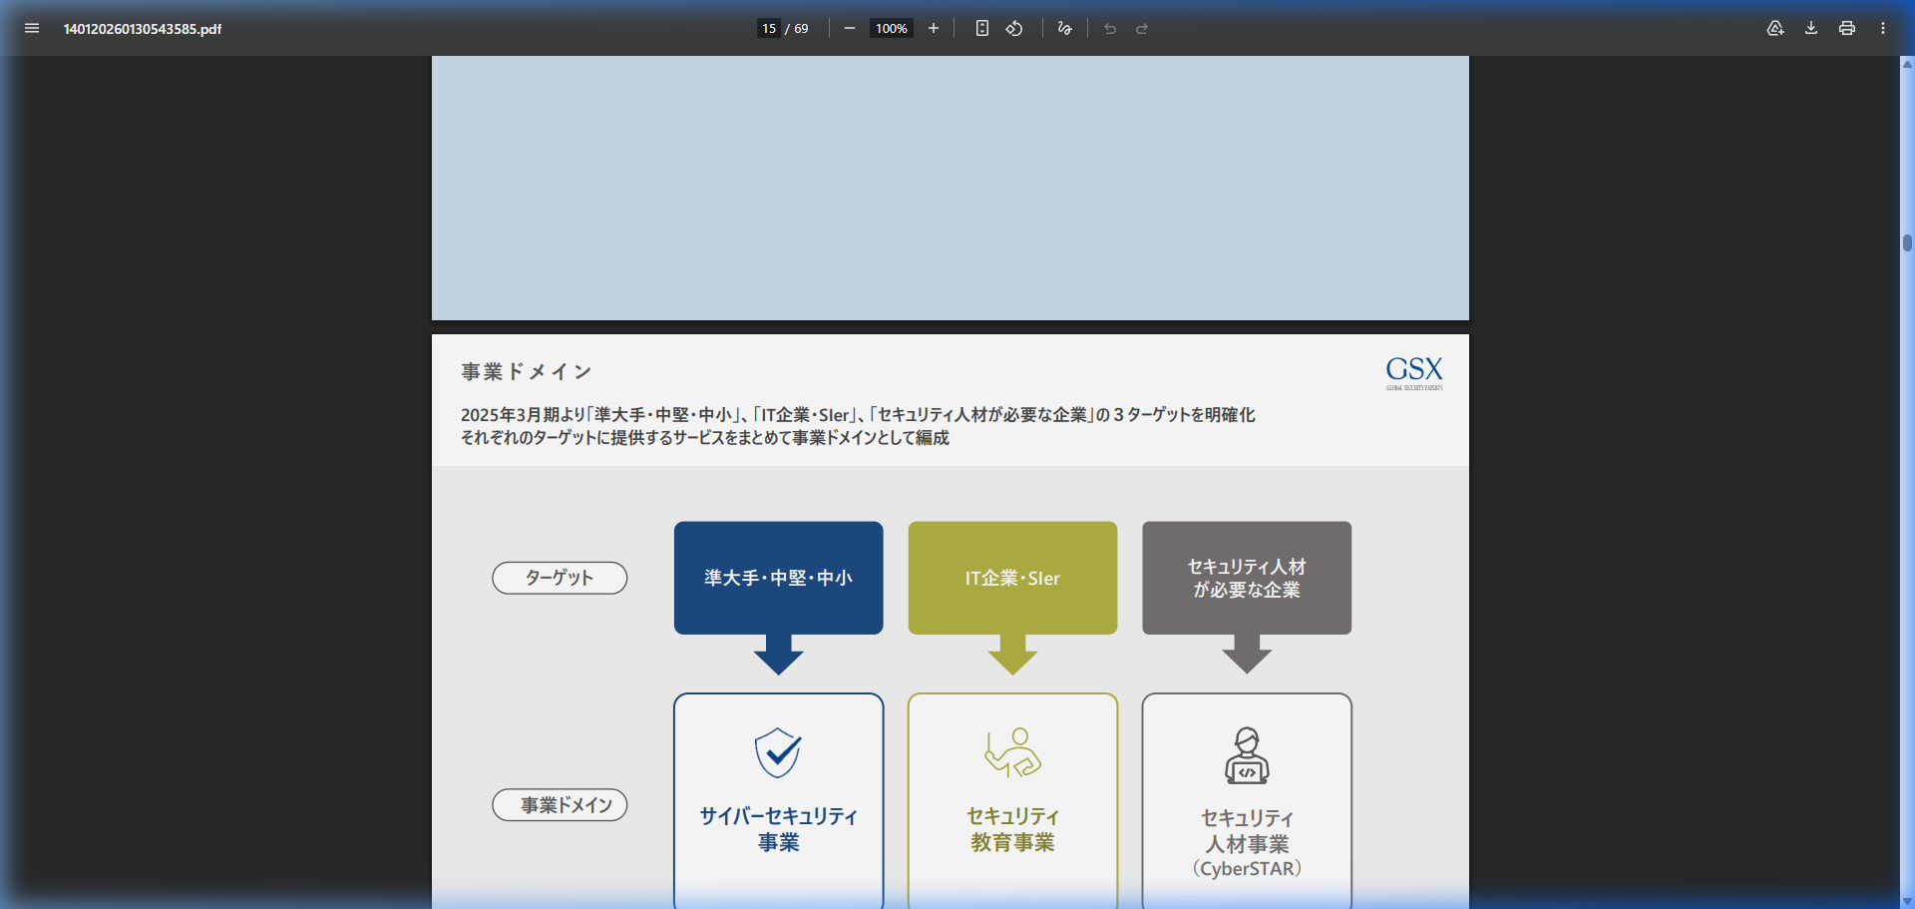
Task: Open the document sidebar via hamburger icon
Action: point(32,28)
